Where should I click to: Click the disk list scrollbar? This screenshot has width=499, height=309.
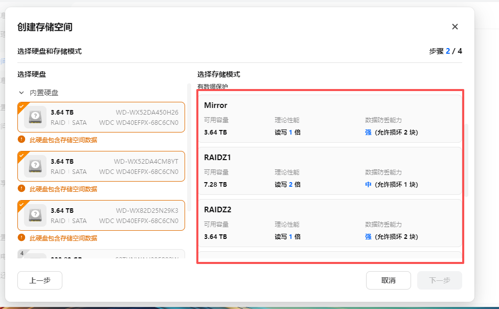click(189, 147)
